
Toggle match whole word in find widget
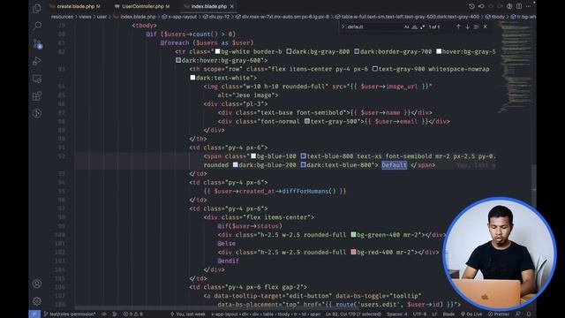[414, 27]
